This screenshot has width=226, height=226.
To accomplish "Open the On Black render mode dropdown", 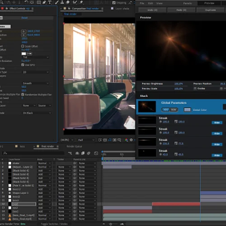I will coord(37,113).
